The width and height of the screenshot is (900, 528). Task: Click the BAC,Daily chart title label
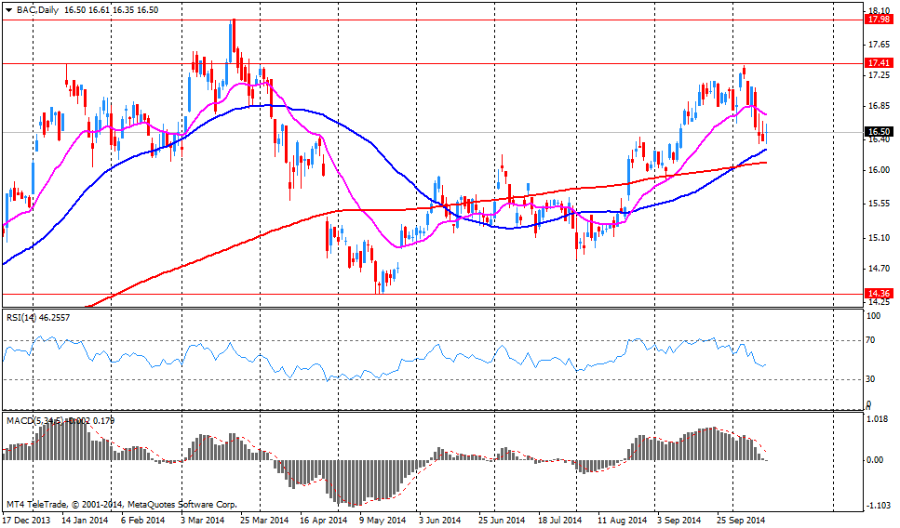coord(35,9)
